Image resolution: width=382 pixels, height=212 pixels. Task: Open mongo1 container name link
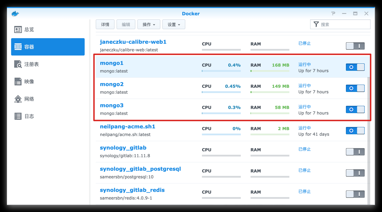(x=112, y=63)
